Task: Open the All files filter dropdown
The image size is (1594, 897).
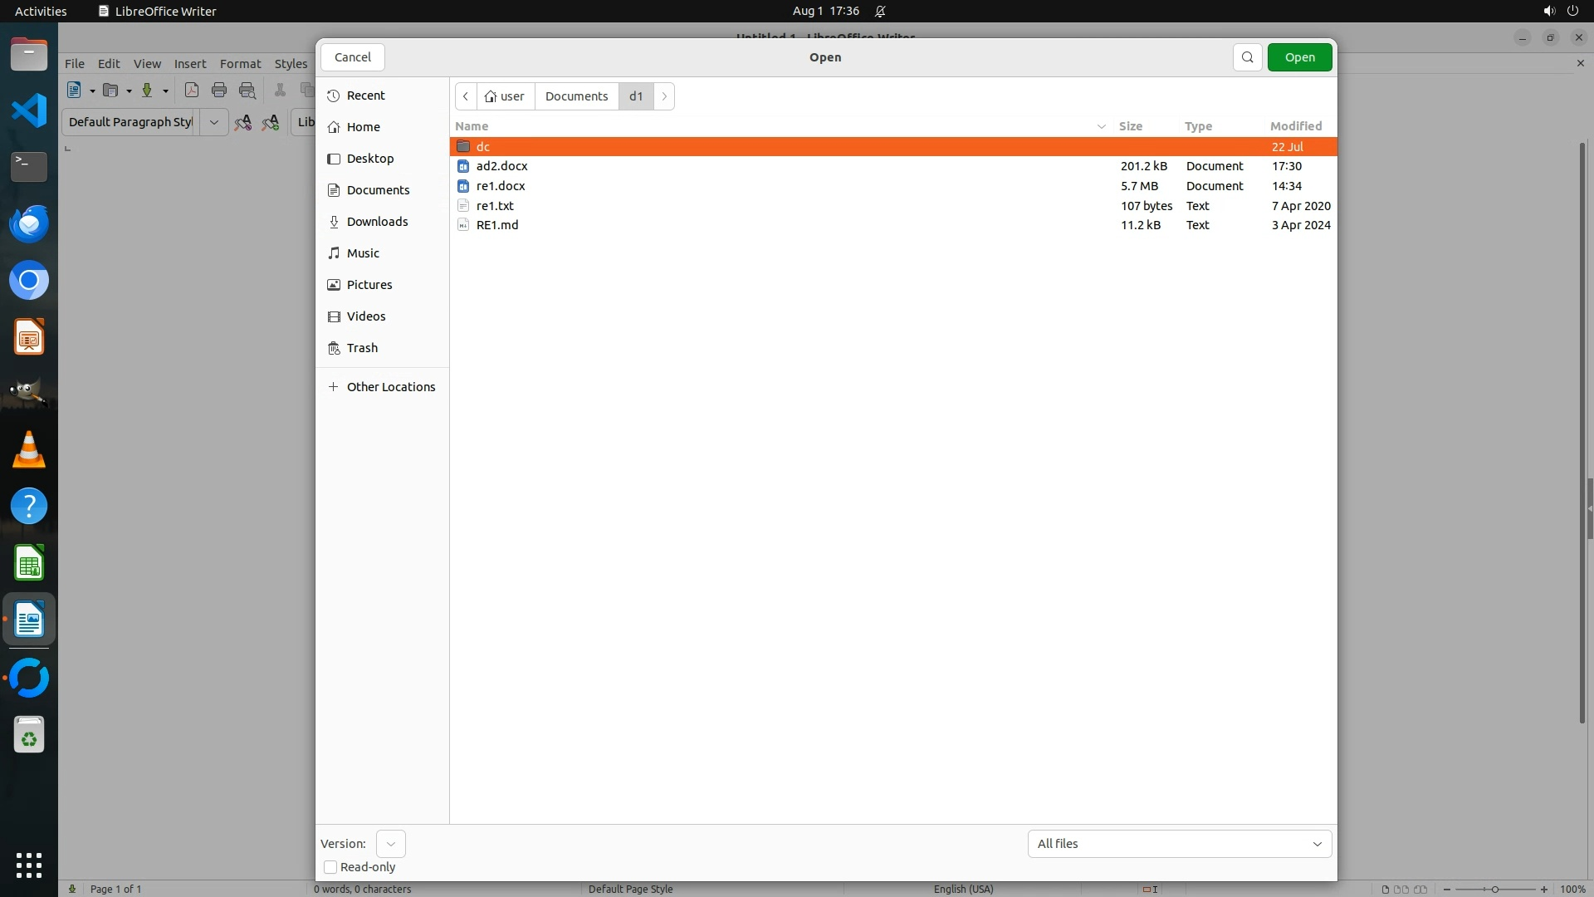Action: [1179, 844]
